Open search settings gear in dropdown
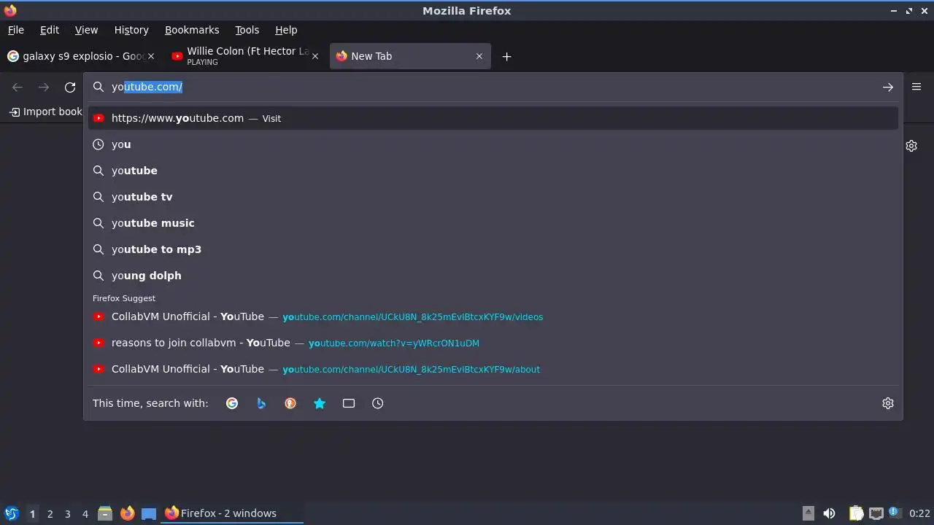Image resolution: width=934 pixels, height=525 pixels. (x=888, y=403)
